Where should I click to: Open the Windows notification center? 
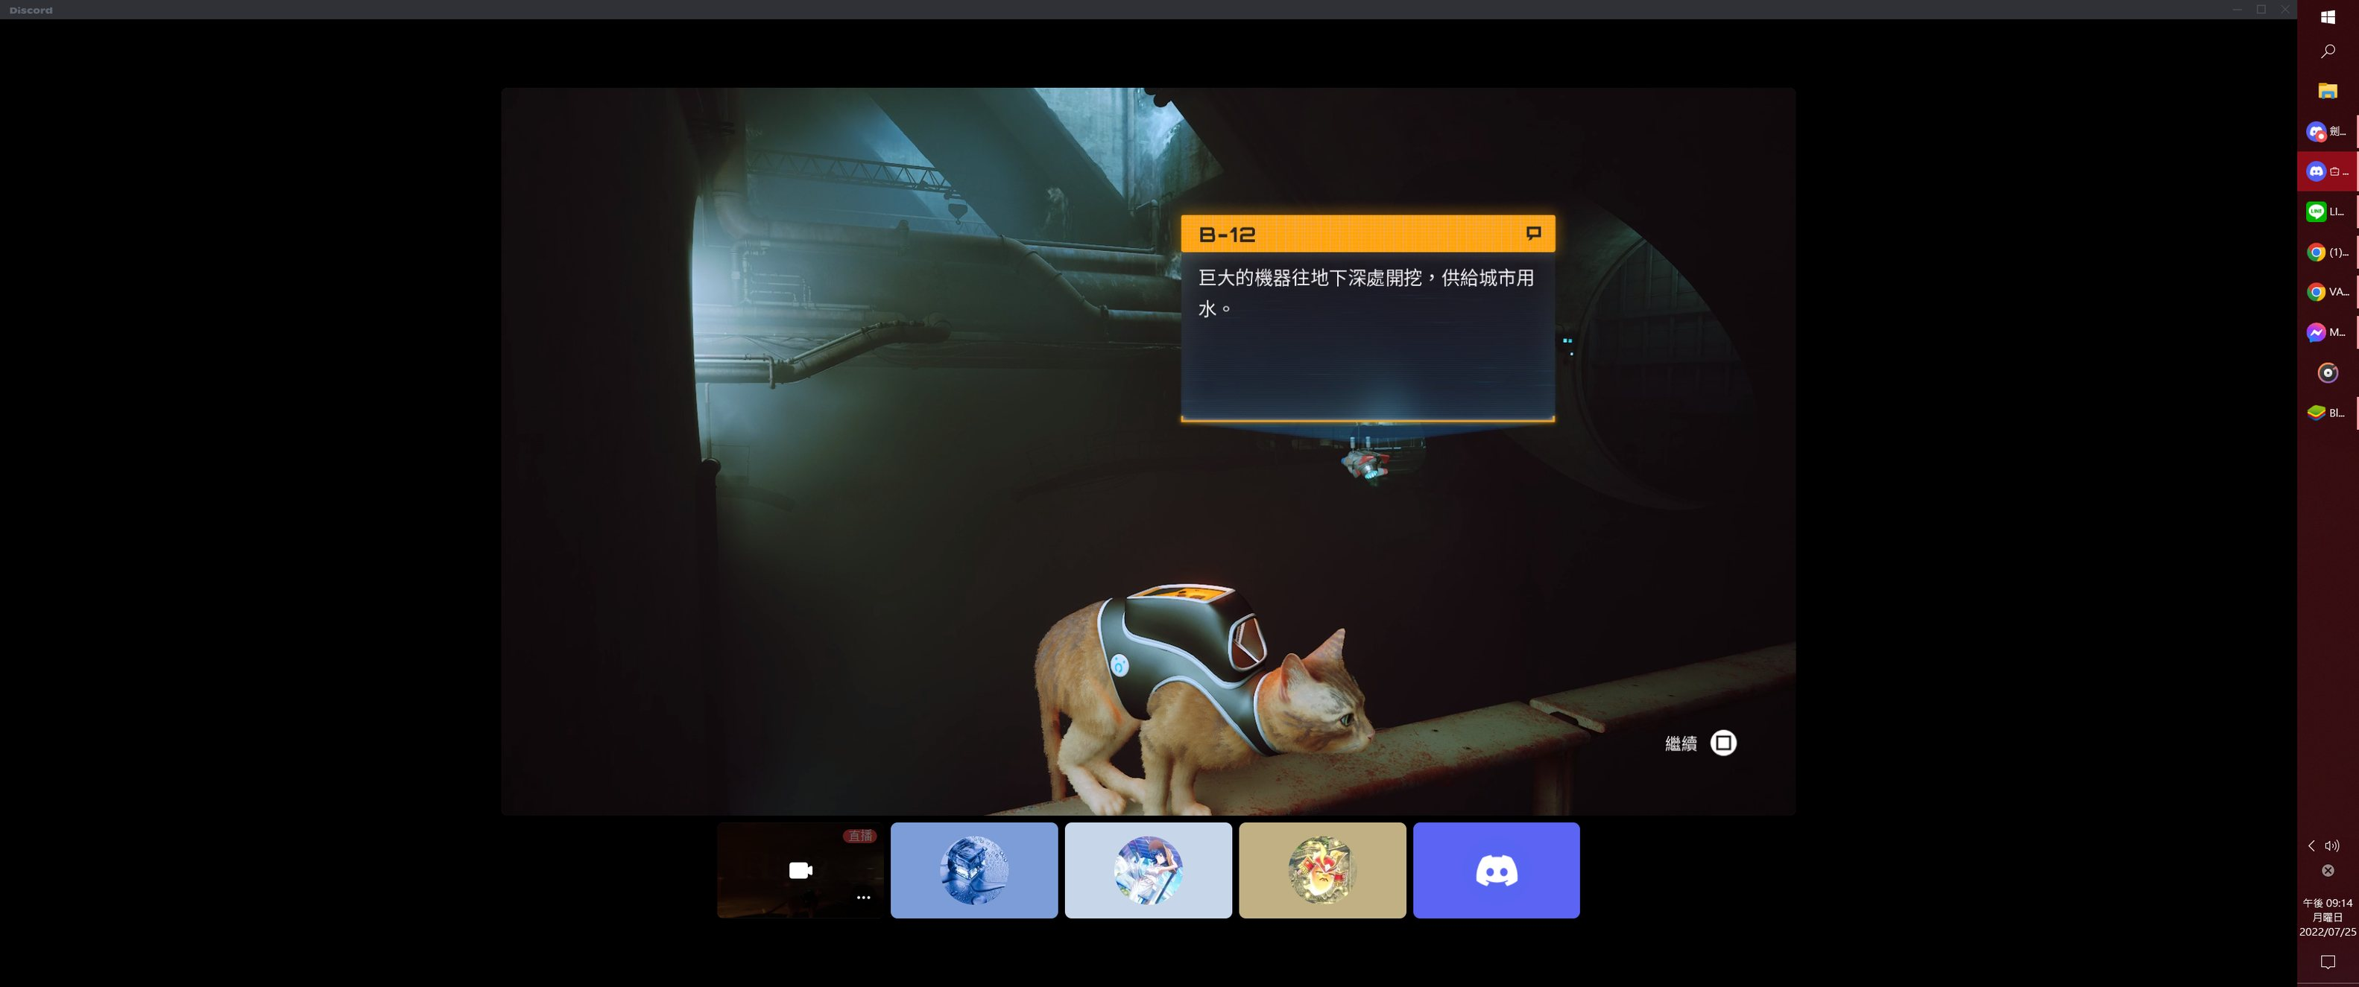(2327, 962)
